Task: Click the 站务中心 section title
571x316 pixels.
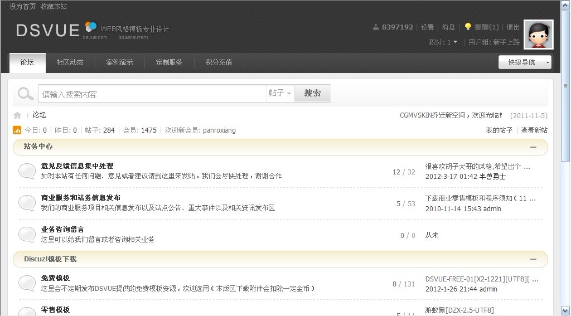Action: tap(38, 147)
